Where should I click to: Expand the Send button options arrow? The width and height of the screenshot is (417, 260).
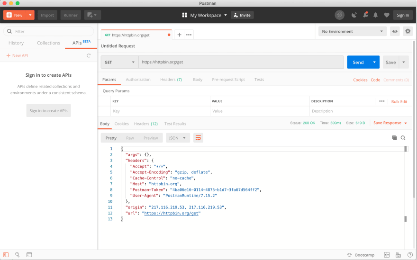374,62
